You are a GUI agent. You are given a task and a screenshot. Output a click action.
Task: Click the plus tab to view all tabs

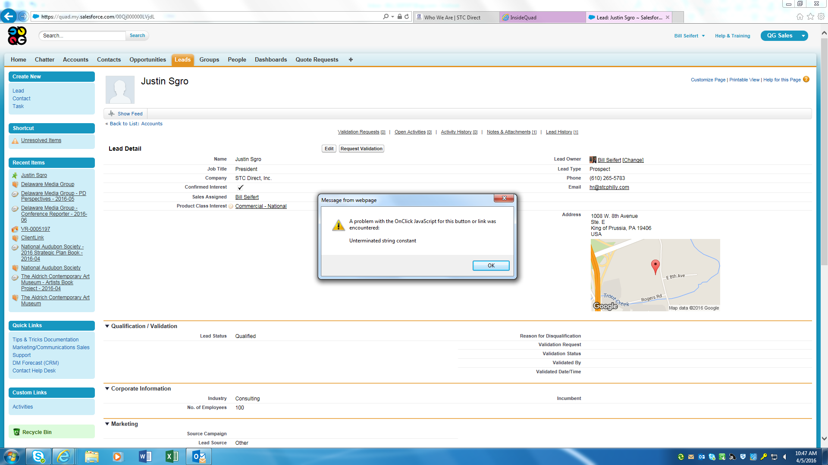[351, 60]
